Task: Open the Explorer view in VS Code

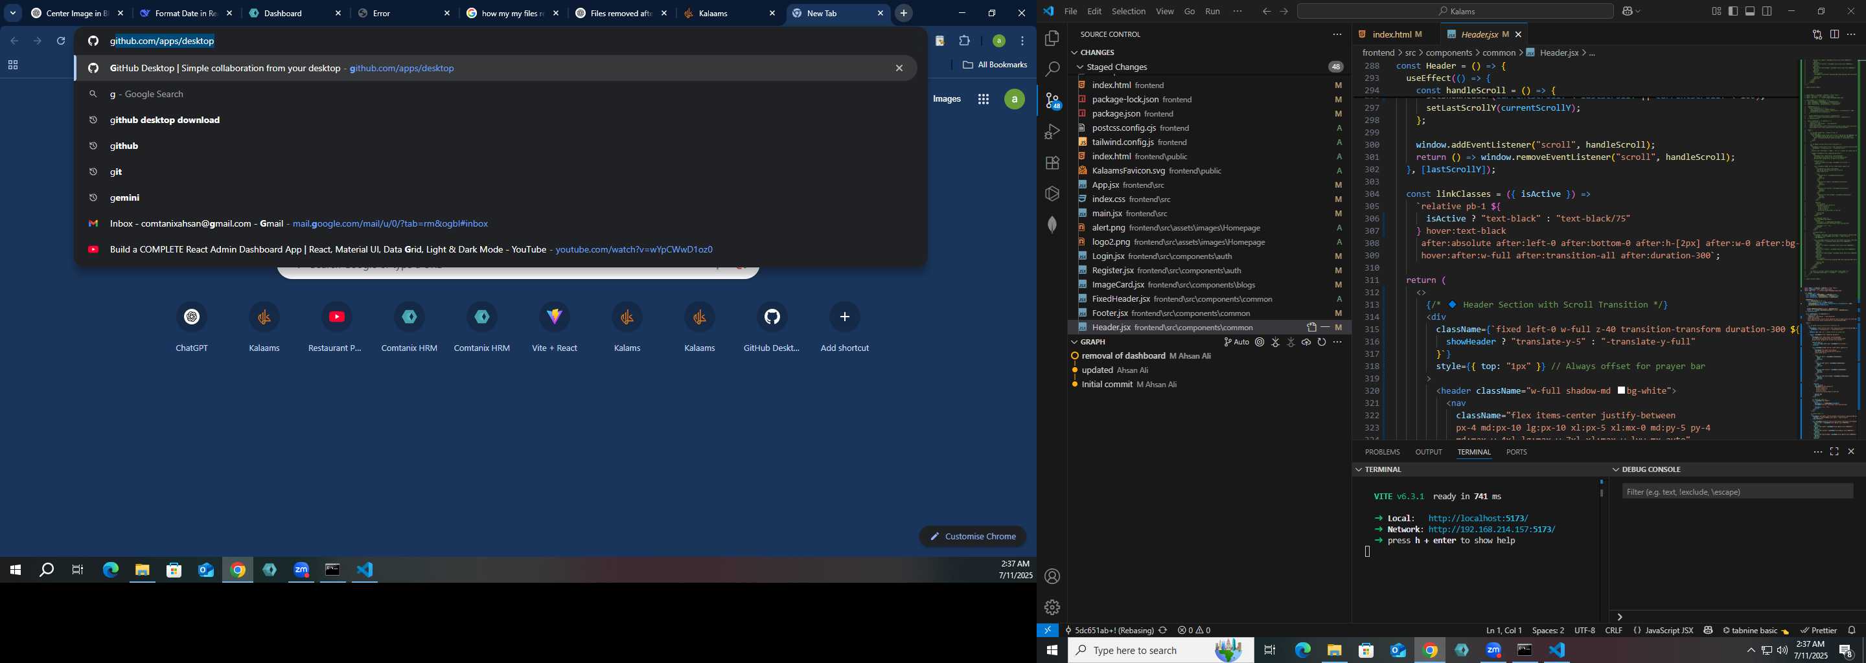Action: click(1052, 38)
